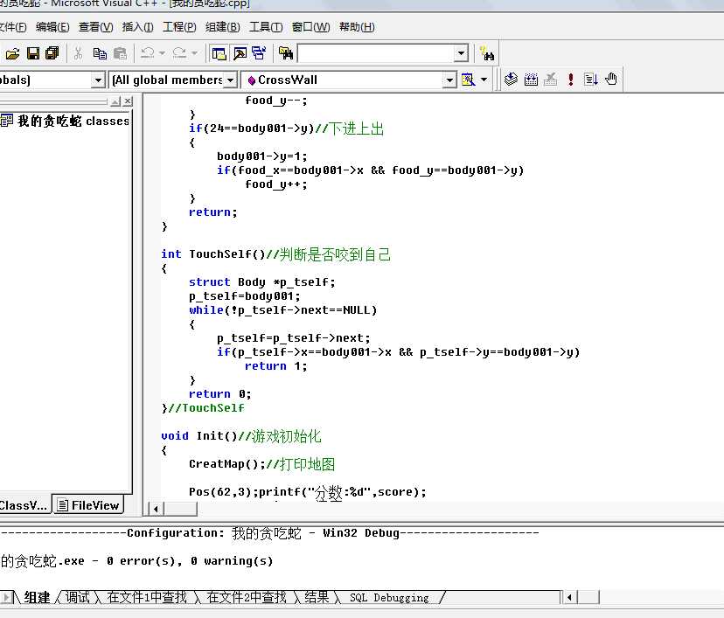Click the Build icon
Image resolution: width=724 pixels, height=618 pixels.
(531, 80)
